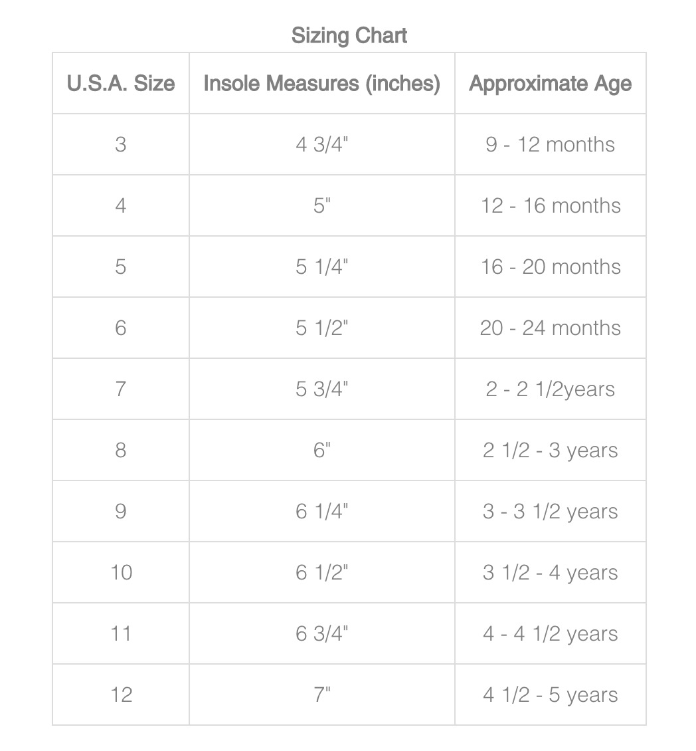Select the Insole Measures (inches) header
The height and width of the screenshot is (751, 696).
pos(322,84)
